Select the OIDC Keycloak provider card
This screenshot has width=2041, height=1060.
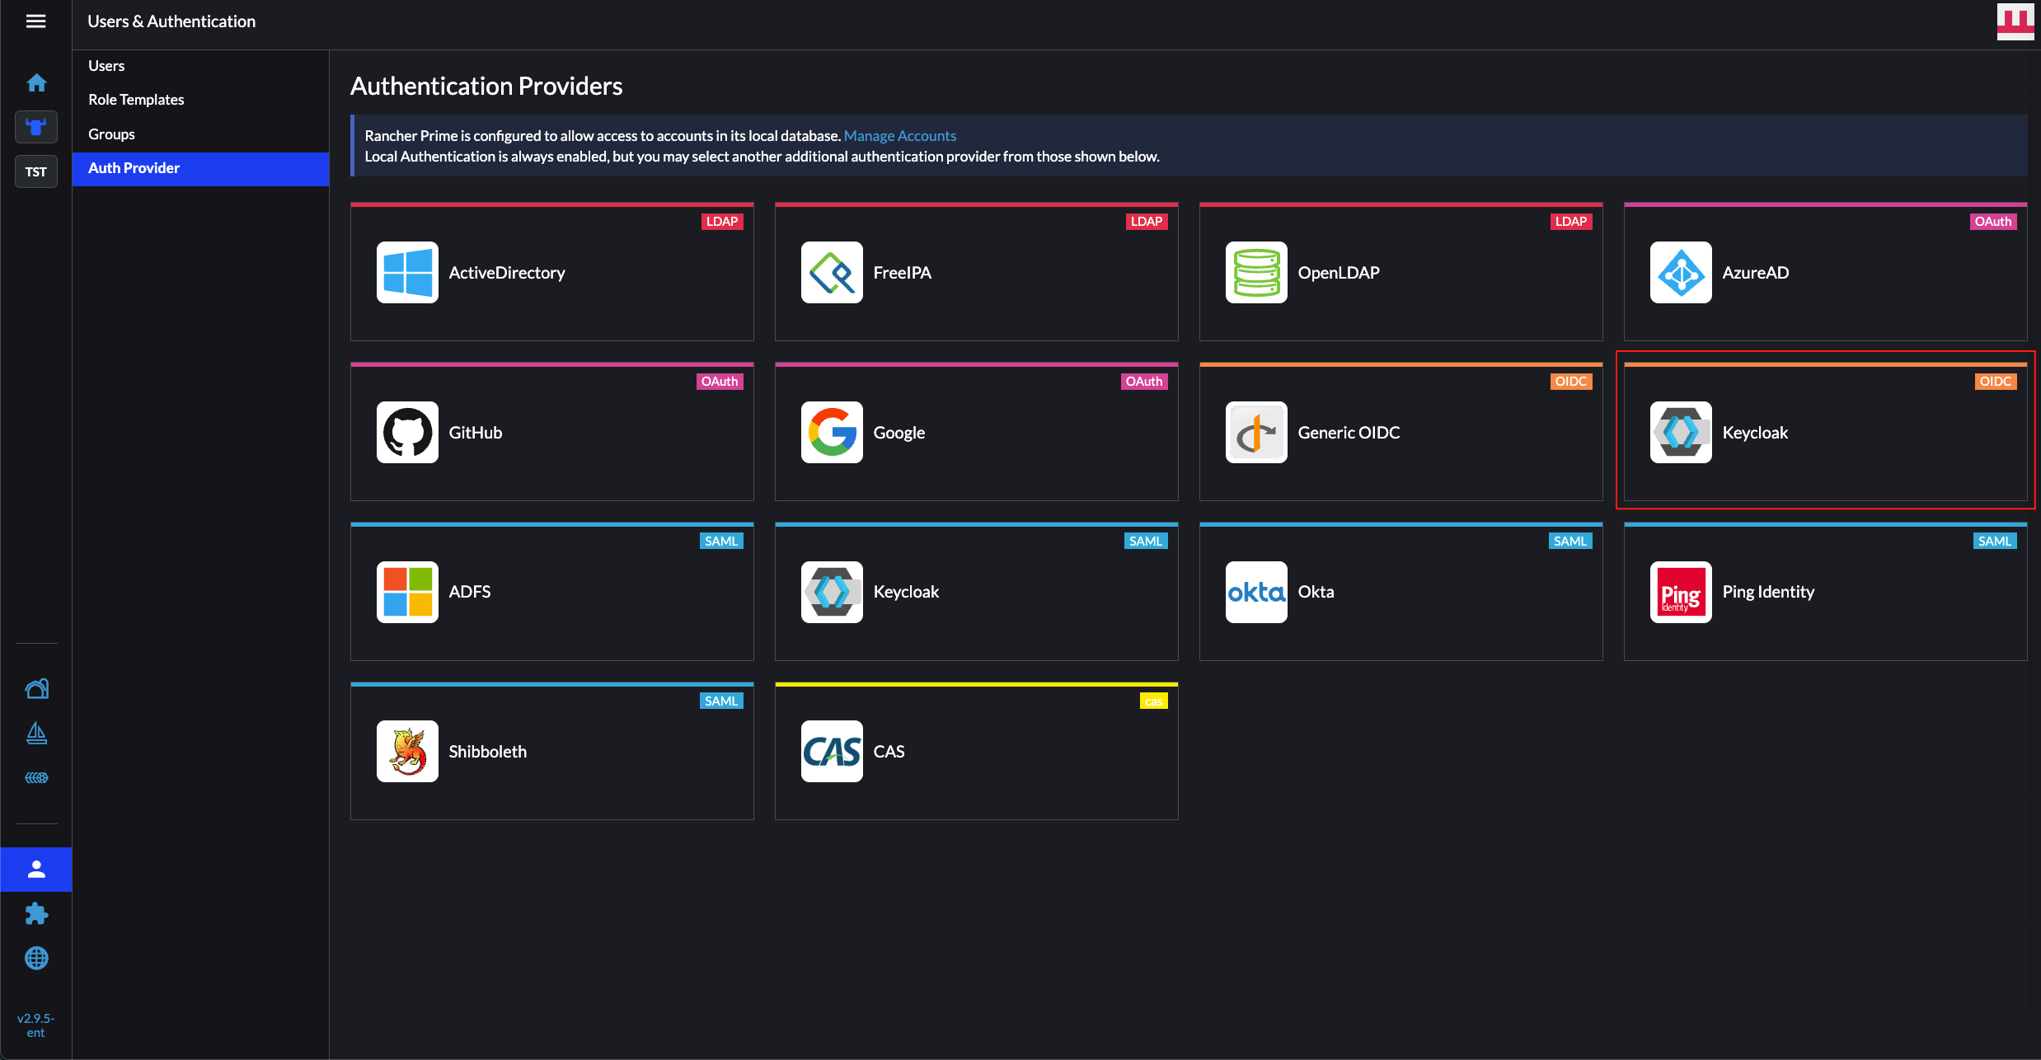pyautogui.click(x=1824, y=433)
